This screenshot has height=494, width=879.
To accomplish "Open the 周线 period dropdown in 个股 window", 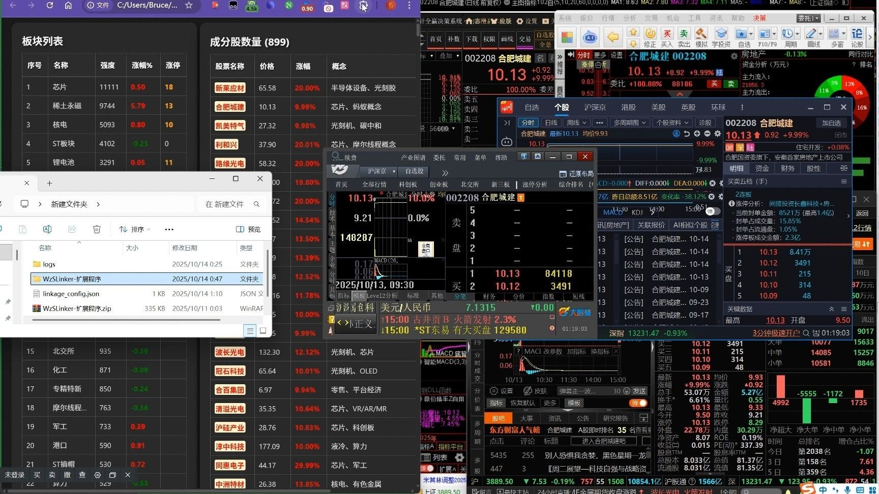I will [x=577, y=122].
